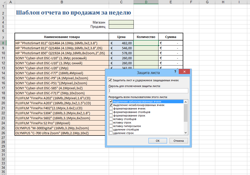The height and width of the screenshot is (175, 250).
Task: Select column A header
Action: click(x=10, y=2)
